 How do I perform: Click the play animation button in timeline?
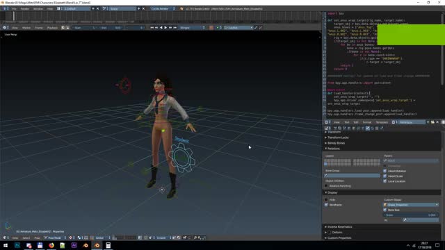[165, 28]
